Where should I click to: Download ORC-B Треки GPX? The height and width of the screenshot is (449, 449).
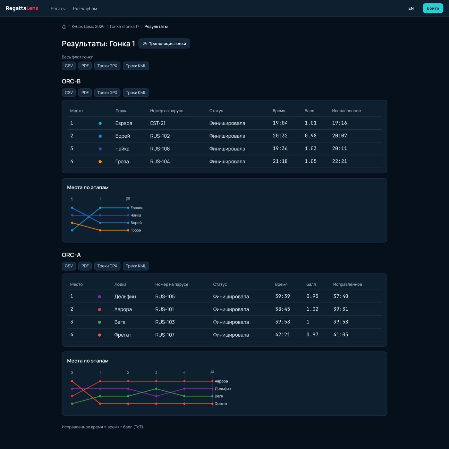[107, 93]
